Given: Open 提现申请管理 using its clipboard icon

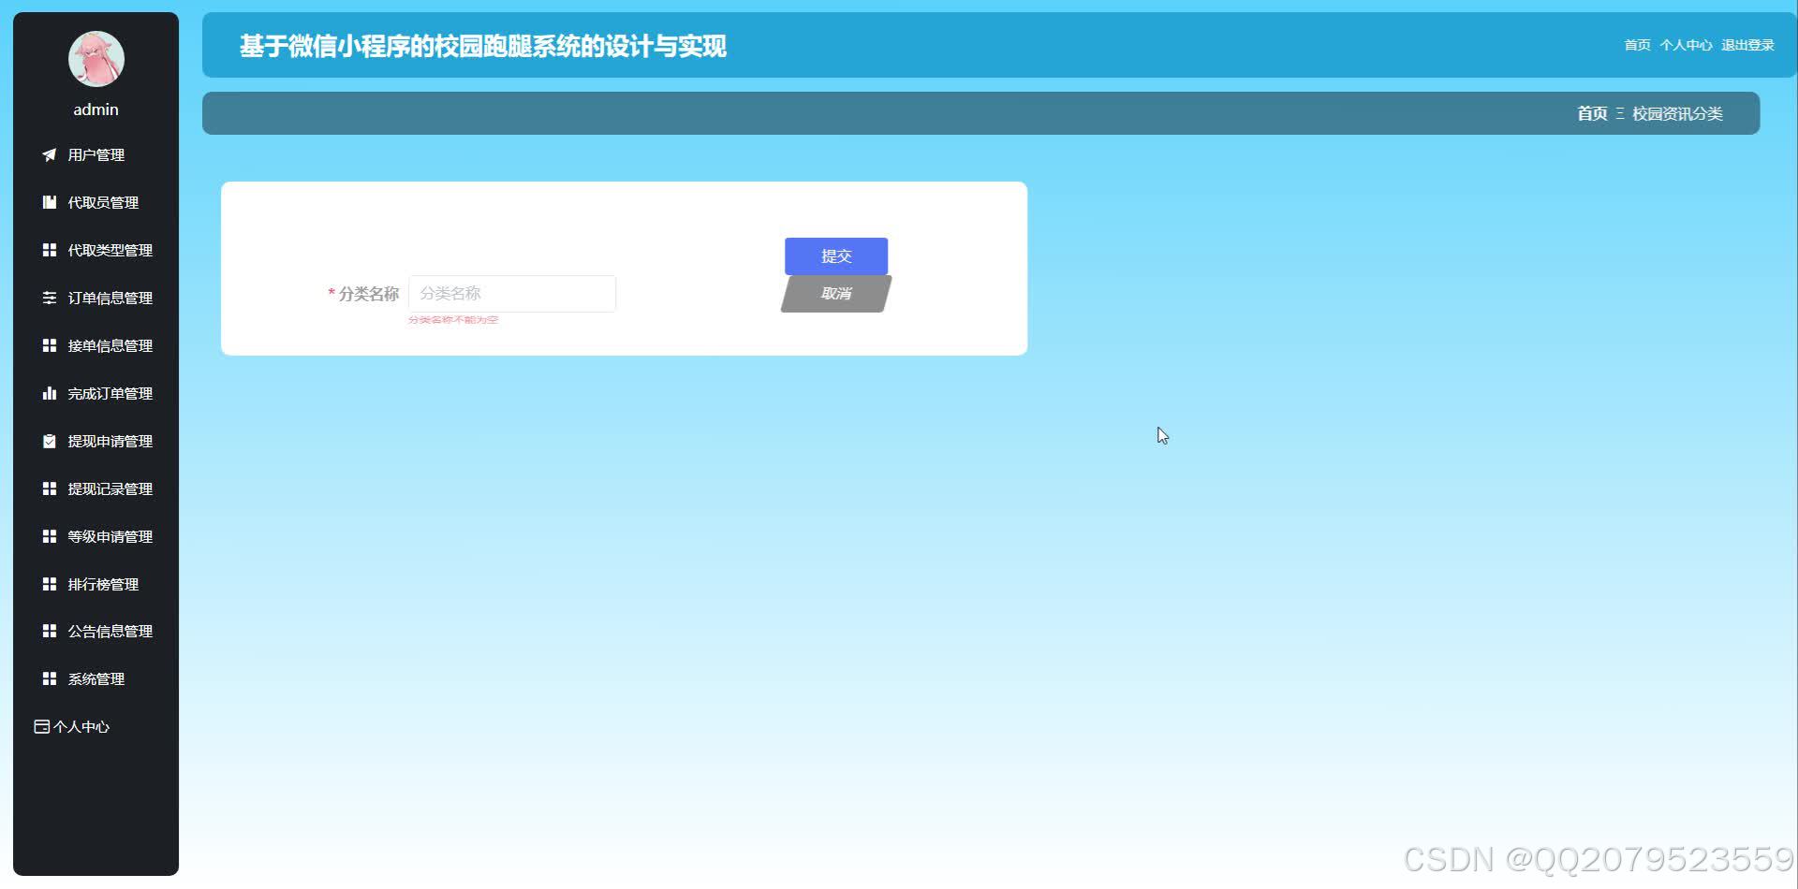Looking at the screenshot, I should pyautogui.click(x=50, y=441).
